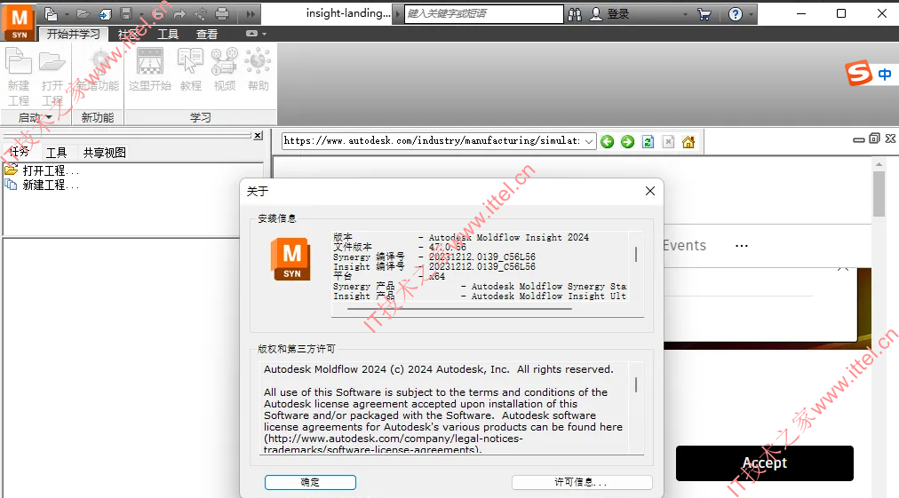Screen dimensions: 899x498
Task: Click the 教程 tutorial ribbon icon
Action: (x=190, y=70)
